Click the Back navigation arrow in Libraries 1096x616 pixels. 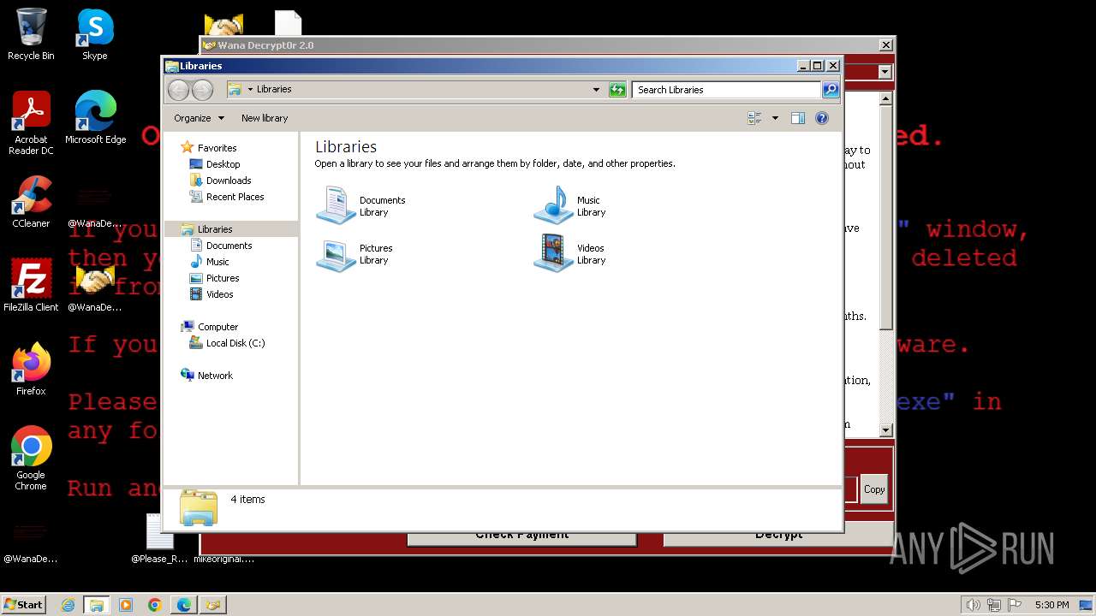point(178,90)
